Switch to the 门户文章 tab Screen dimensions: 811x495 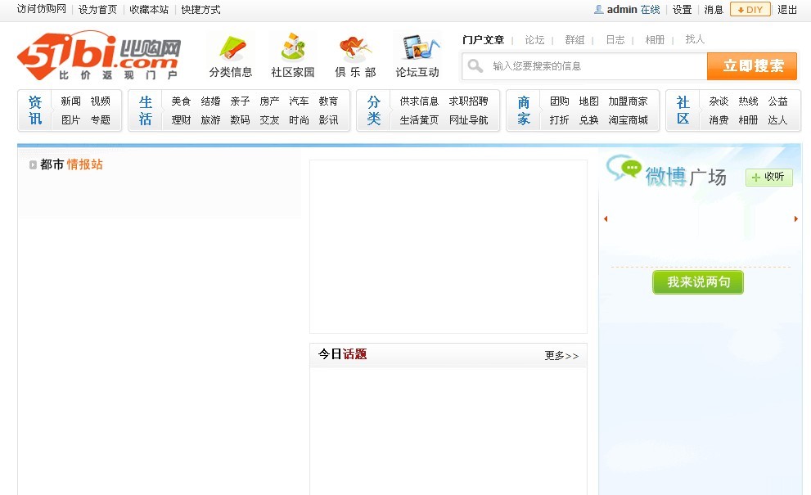[x=485, y=38]
